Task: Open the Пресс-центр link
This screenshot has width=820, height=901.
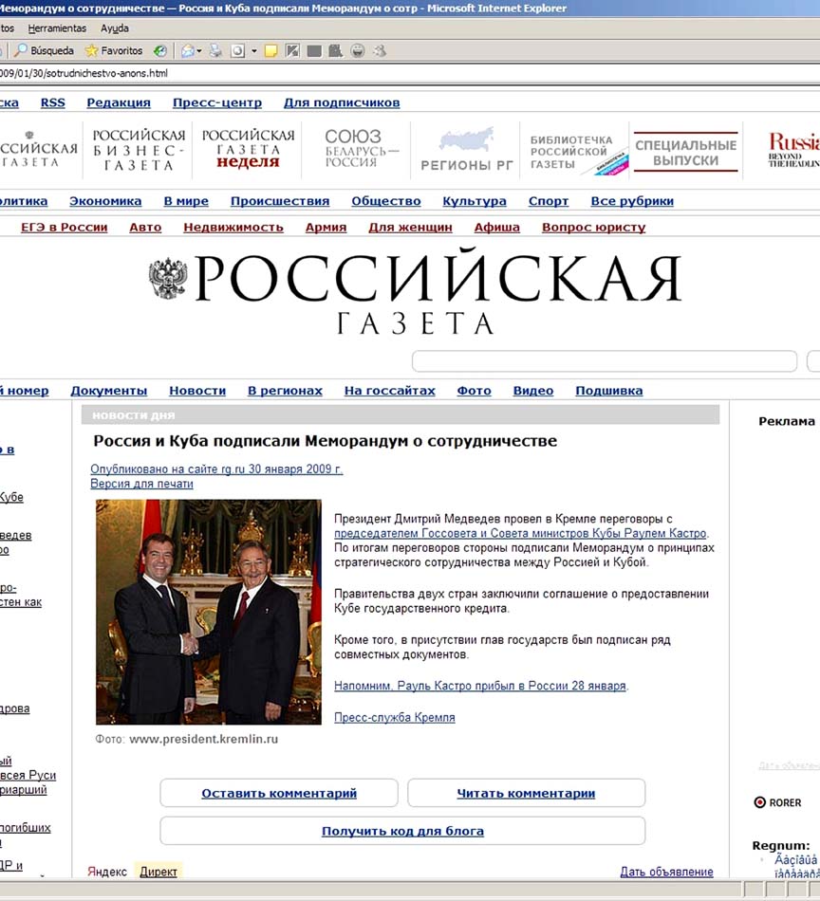Action: [216, 102]
